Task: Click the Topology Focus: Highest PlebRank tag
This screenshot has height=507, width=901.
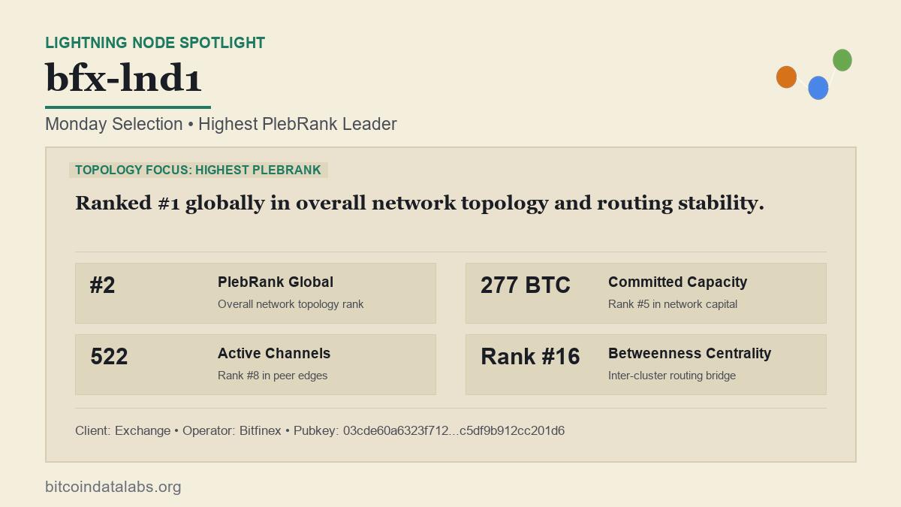Action: pos(198,170)
